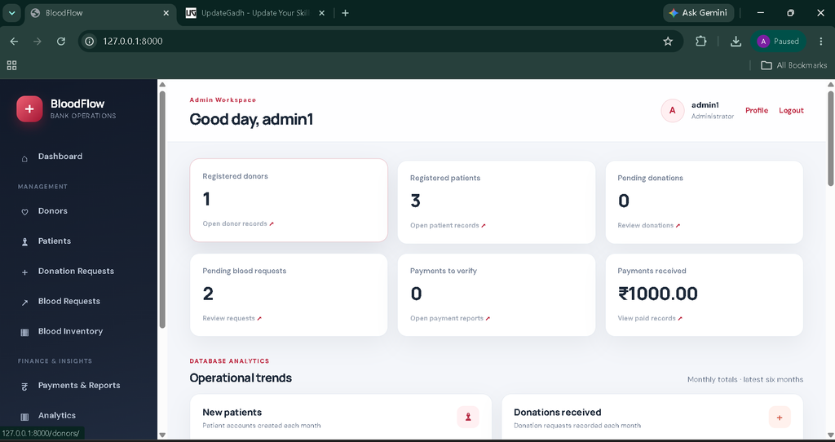
Task: Open Chrome three-dot menu
Action: click(820, 41)
